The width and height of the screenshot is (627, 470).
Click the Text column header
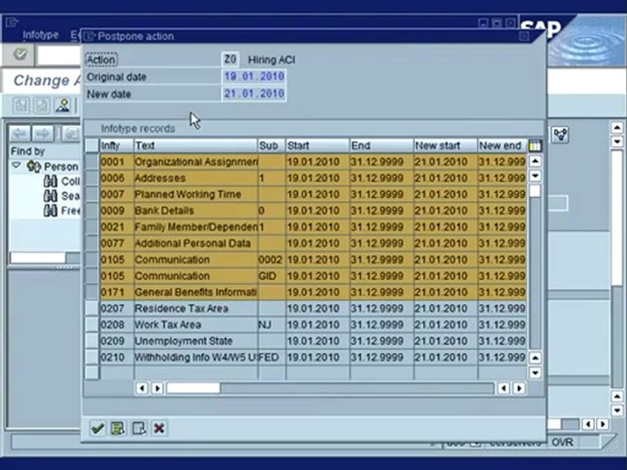195,146
